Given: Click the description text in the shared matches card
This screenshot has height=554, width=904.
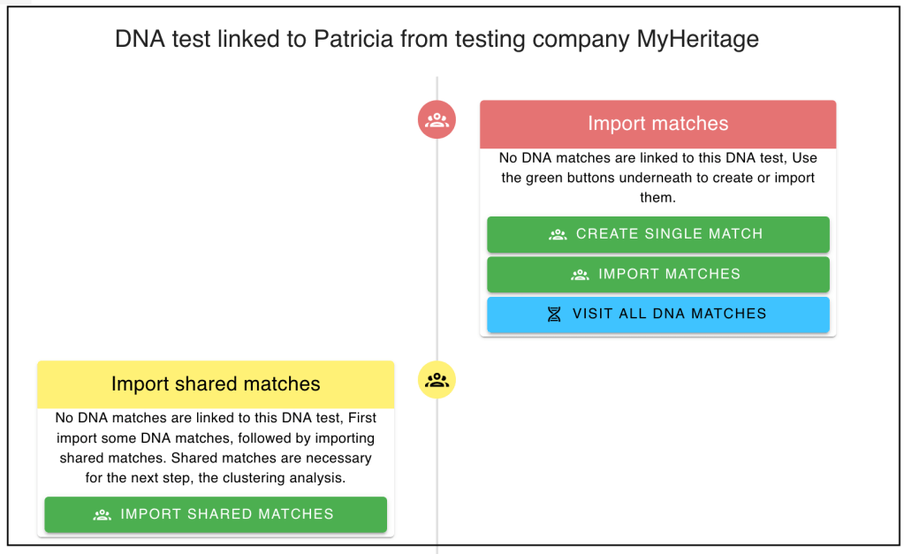Looking at the screenshot, I should click(x=216, y=447).
